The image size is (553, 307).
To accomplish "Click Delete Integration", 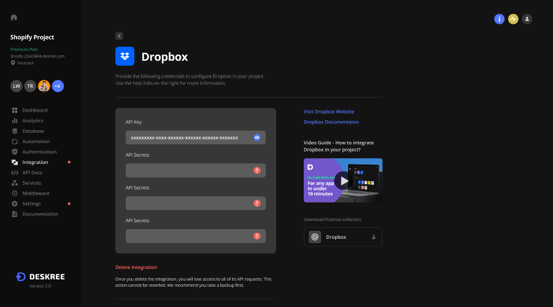I will point(136,267).
